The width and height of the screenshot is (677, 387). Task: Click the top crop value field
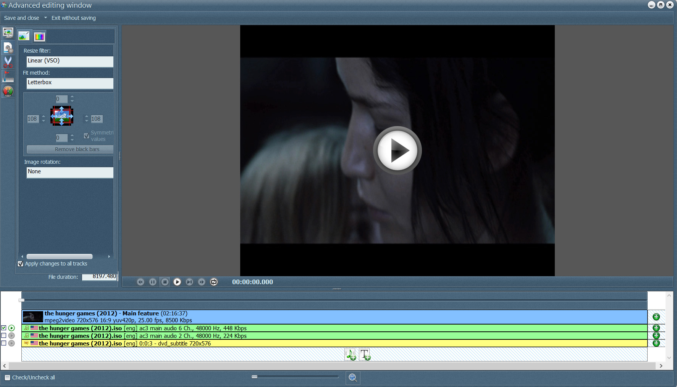click(61, 99)
